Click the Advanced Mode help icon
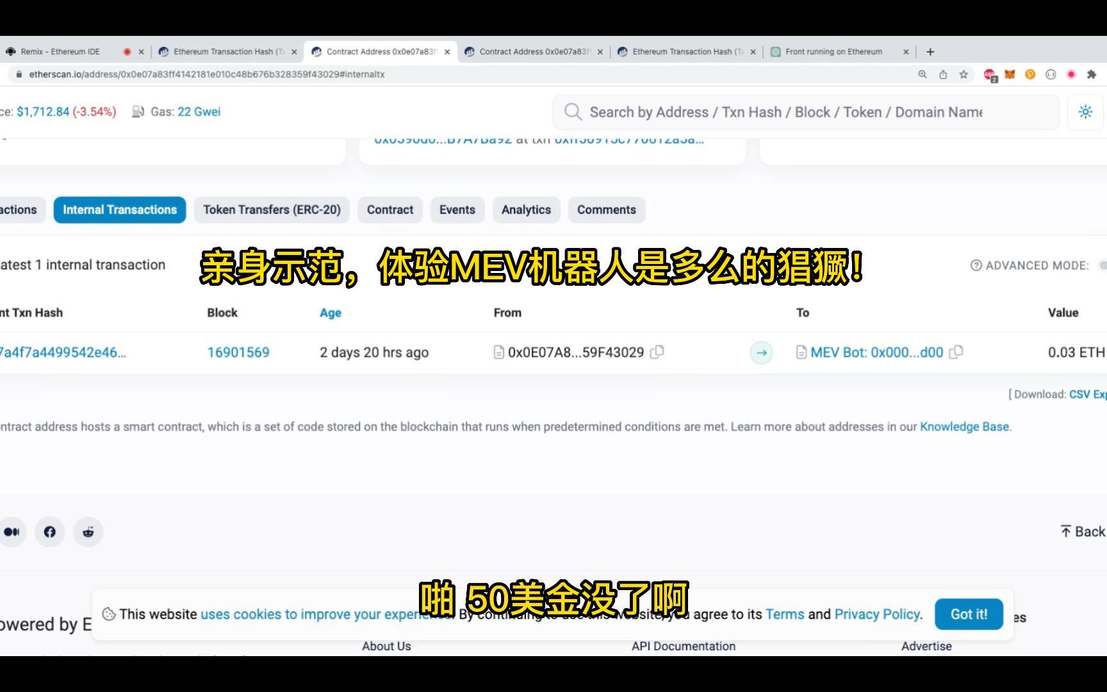Screen dimensions: 1107x692 click(x=976, y=265)
